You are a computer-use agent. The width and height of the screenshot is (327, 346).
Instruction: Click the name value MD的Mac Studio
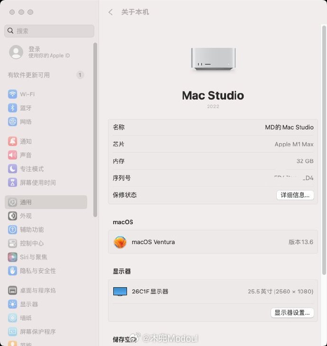[x=289, y=127]
